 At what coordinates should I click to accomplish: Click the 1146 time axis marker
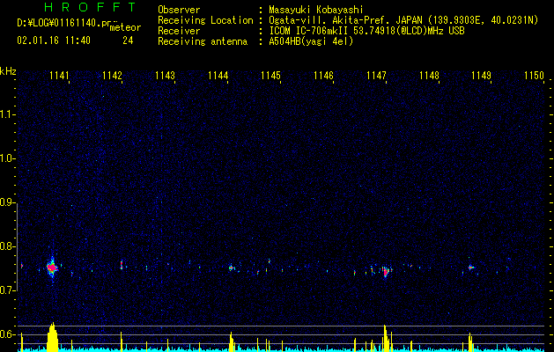323,75
